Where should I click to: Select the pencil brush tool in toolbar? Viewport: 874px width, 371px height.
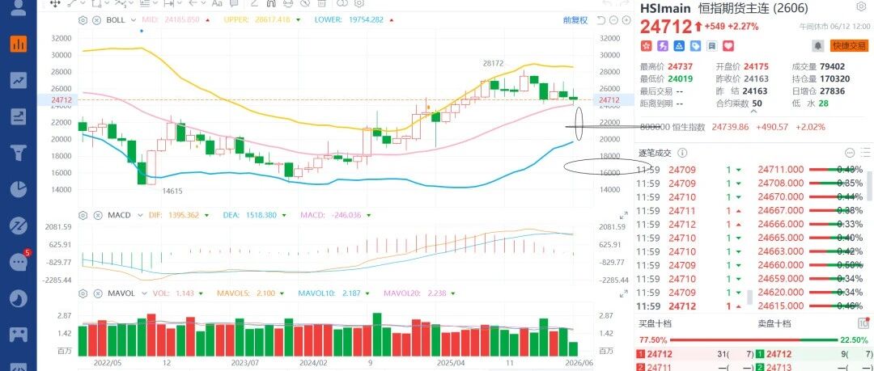pyautogui.click(x=253, y=3)
